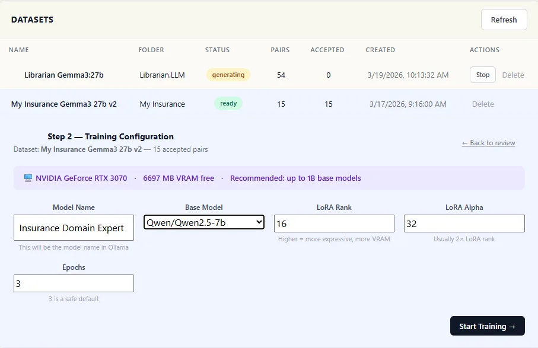
Task: Click the green "ready" status badge
Action: coord(228,103)
